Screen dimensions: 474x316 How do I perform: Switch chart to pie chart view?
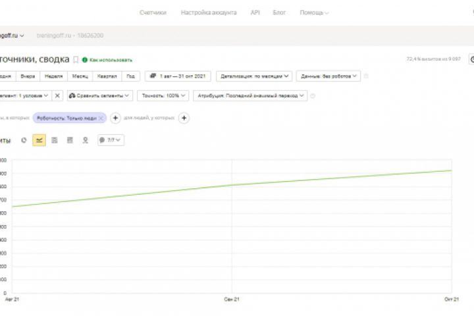[24, 140]
